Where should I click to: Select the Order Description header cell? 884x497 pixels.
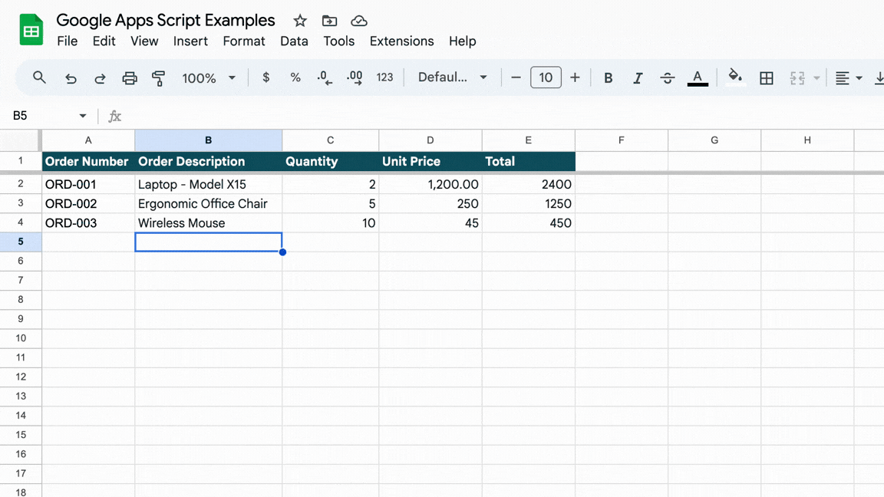209,161
